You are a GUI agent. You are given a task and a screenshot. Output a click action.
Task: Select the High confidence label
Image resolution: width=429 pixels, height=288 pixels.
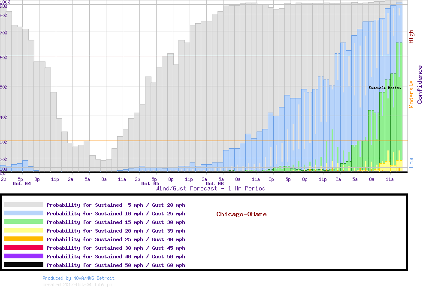(x=411, y=37)
